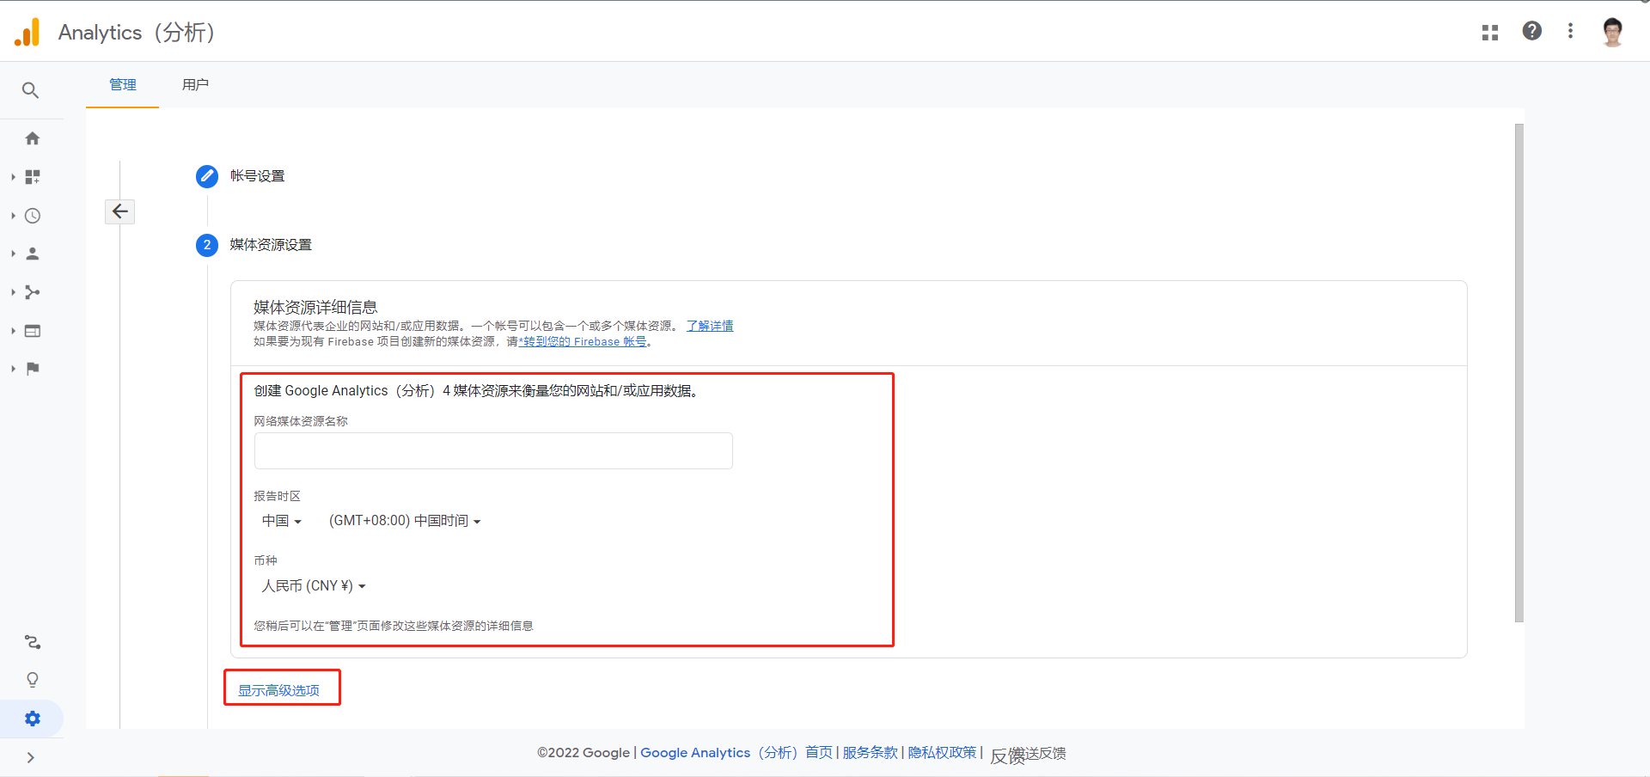Open the 服务条款 footer link

[x=870, y=752]
